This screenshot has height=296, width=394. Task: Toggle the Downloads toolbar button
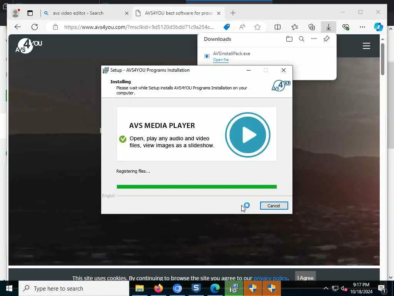click(329, 27)
